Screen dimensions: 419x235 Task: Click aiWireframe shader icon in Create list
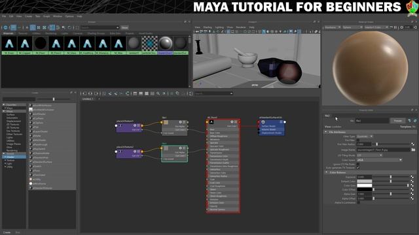(x=31, y=183)
